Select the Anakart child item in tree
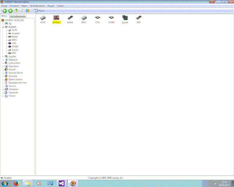Screen dimensions: 234x187 [x=16, y=33]
